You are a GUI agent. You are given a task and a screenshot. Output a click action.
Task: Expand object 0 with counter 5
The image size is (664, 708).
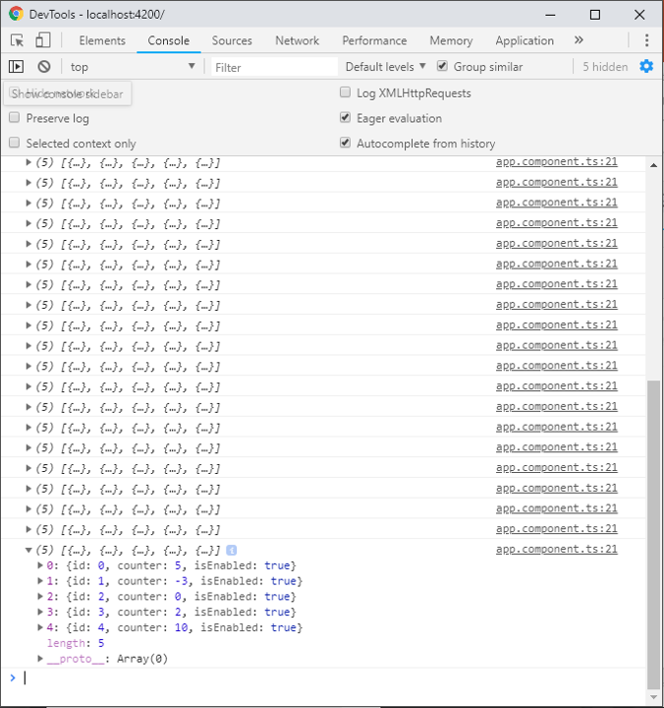pyautogui.click(x=40, y=565)
